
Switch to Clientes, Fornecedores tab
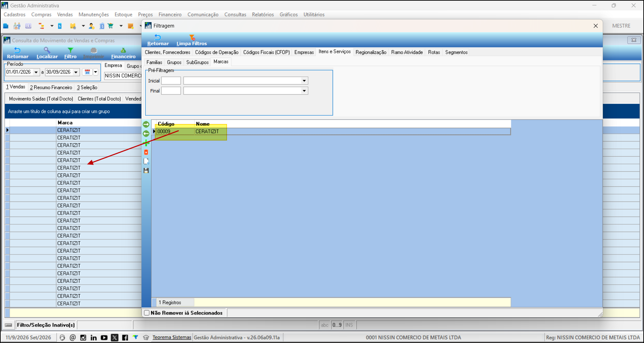[x=167, y=52]
